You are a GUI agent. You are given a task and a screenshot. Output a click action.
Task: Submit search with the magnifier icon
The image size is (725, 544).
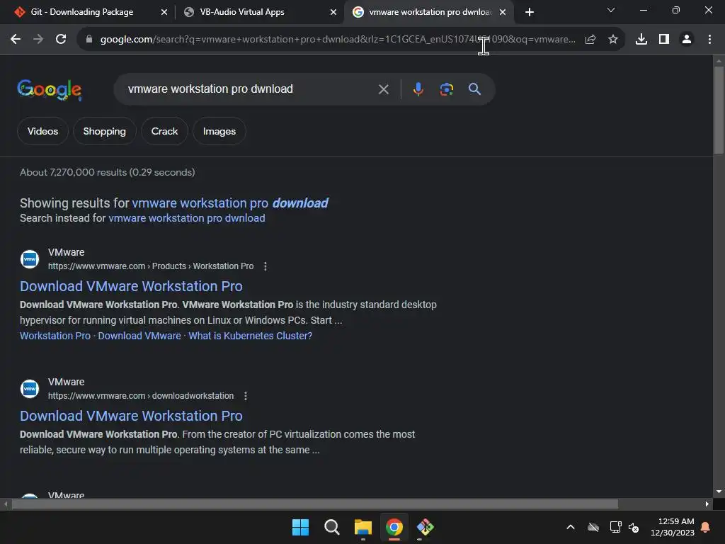(x=475, y=89)
